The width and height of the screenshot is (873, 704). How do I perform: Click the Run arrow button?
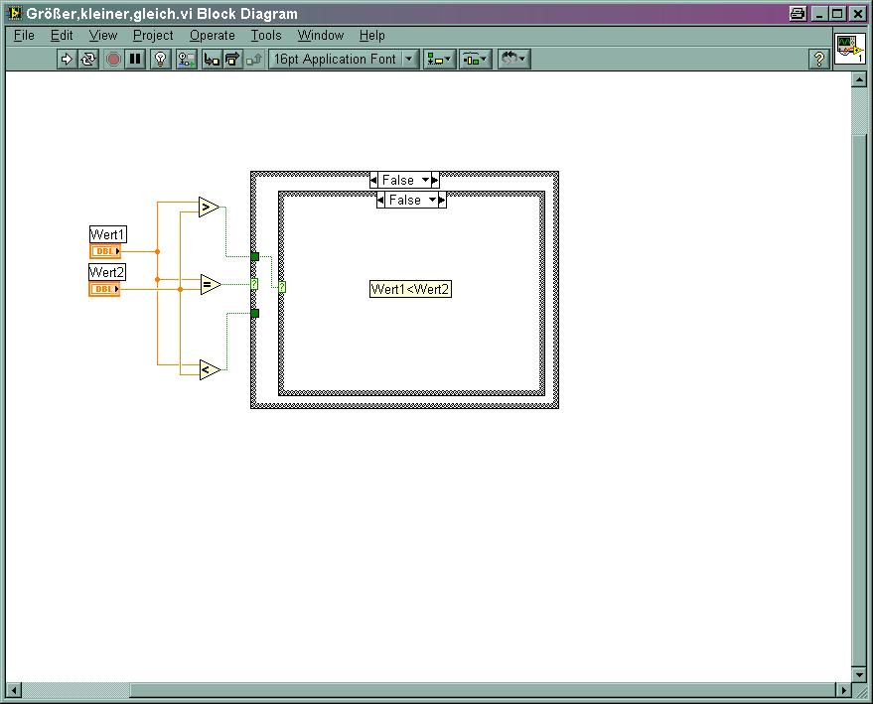[67, 60]
